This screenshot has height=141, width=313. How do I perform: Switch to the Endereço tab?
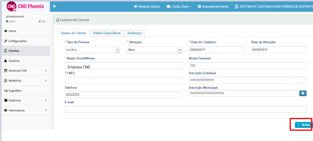pos(134,33)
